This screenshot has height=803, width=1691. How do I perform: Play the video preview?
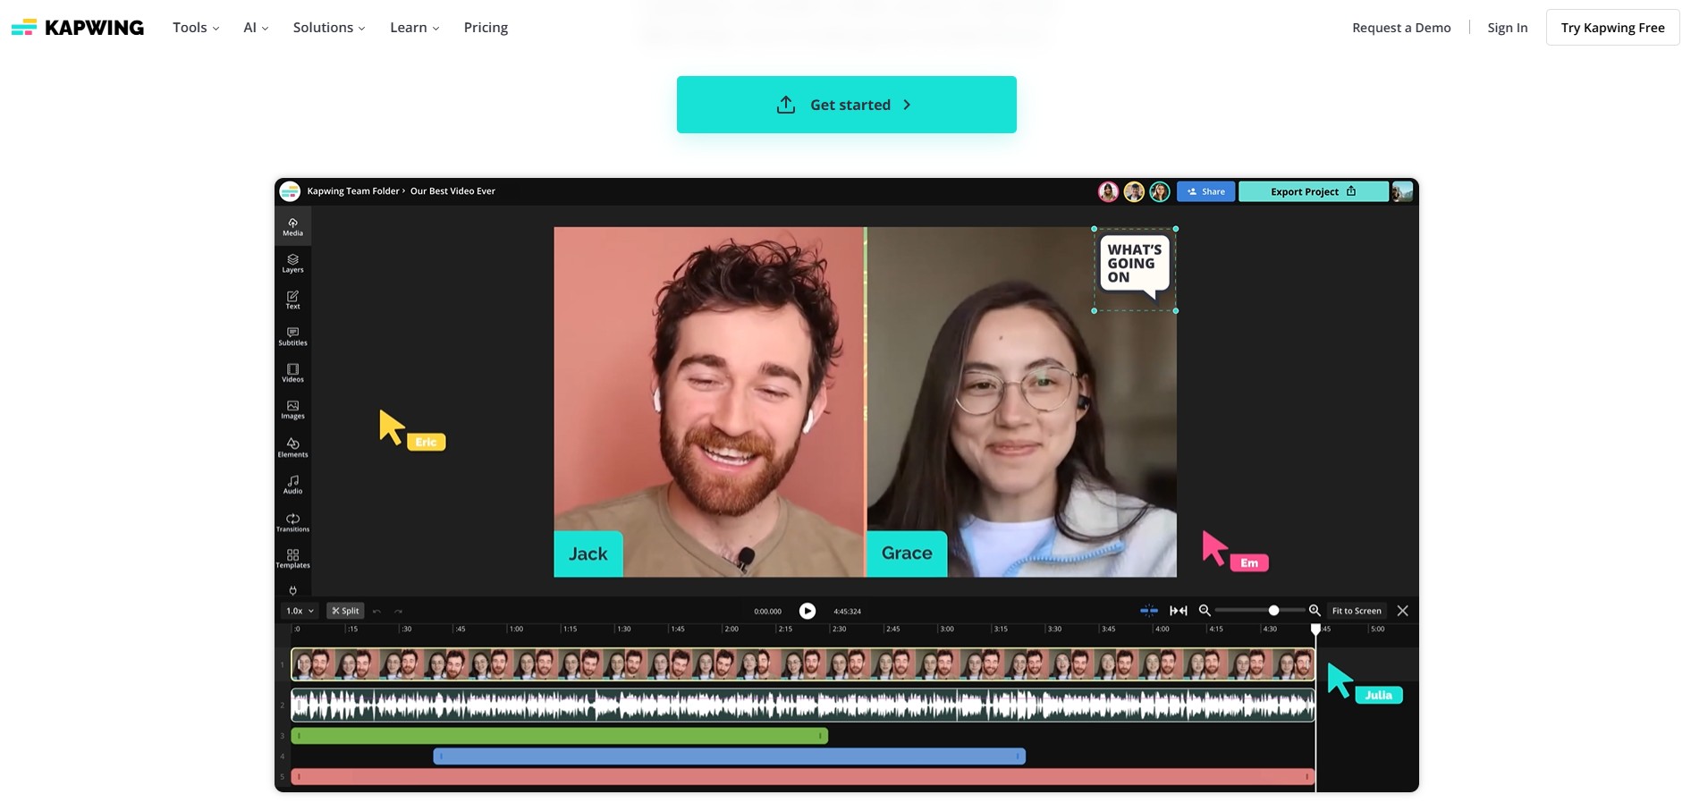(807, 611)
